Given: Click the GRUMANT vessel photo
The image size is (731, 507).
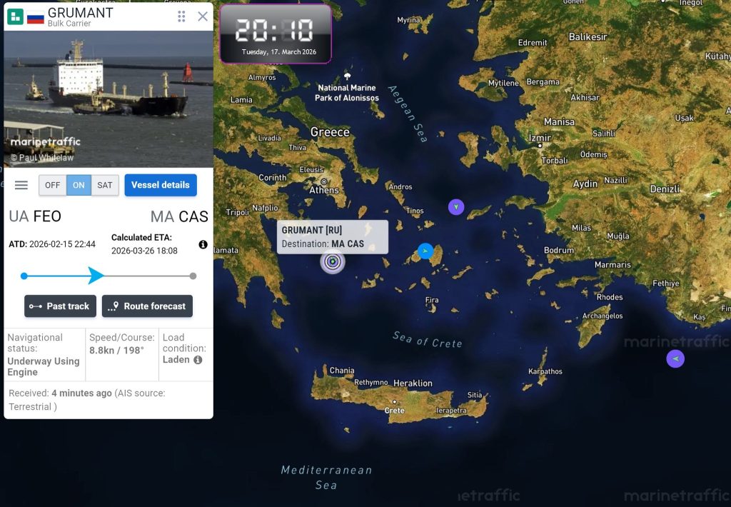Looking at the screenshot, I should tap(109, 99).
